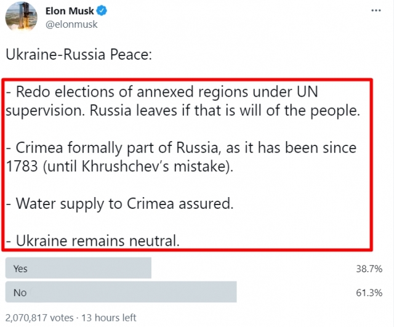The width and height of the screenshot is (394, 327).
Task: Open the three-dot more options menu
Action: 376,10
